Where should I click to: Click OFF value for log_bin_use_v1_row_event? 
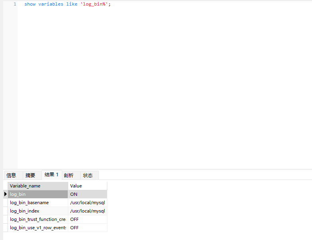point(87,228)
